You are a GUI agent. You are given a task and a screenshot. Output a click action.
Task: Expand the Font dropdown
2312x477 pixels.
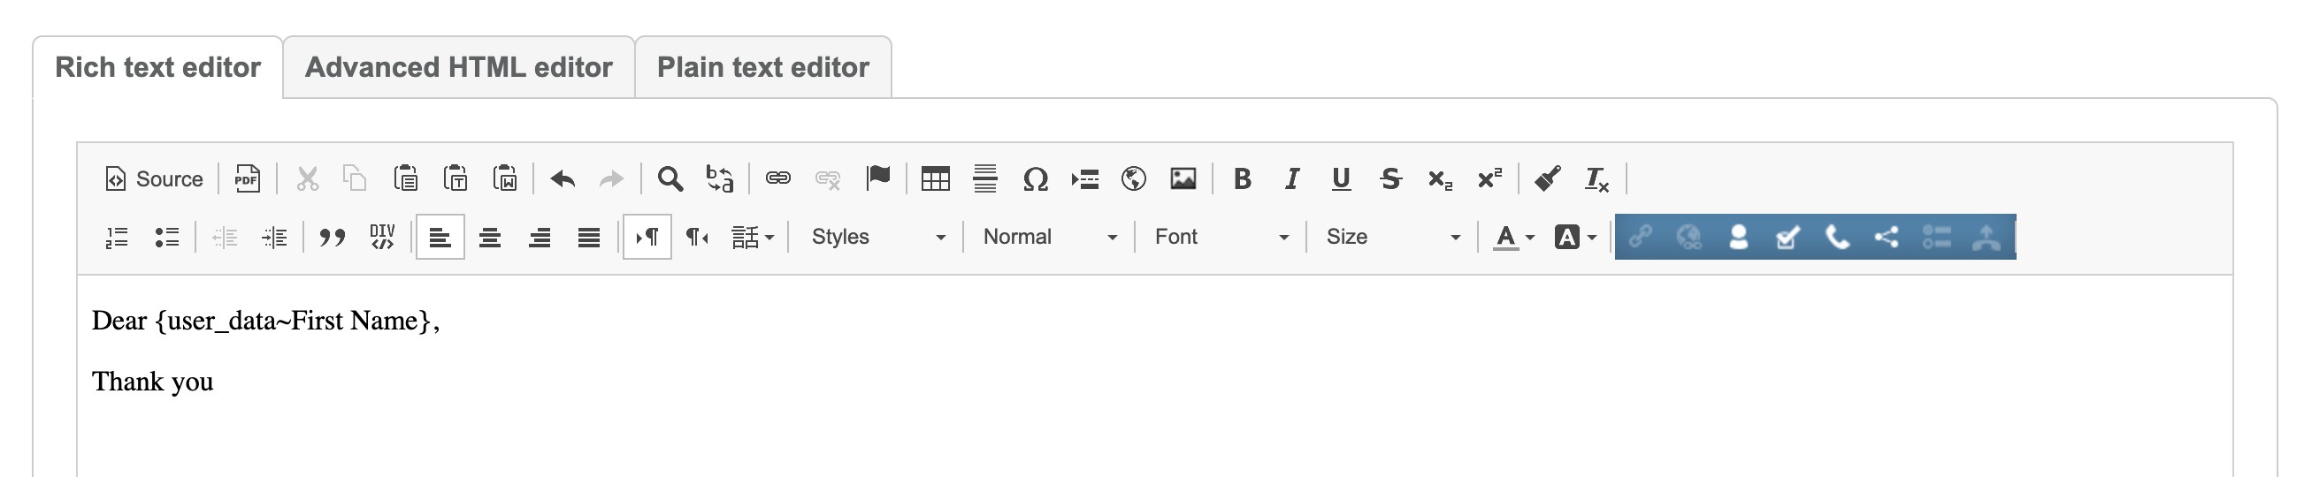(x=1221, y=237)
